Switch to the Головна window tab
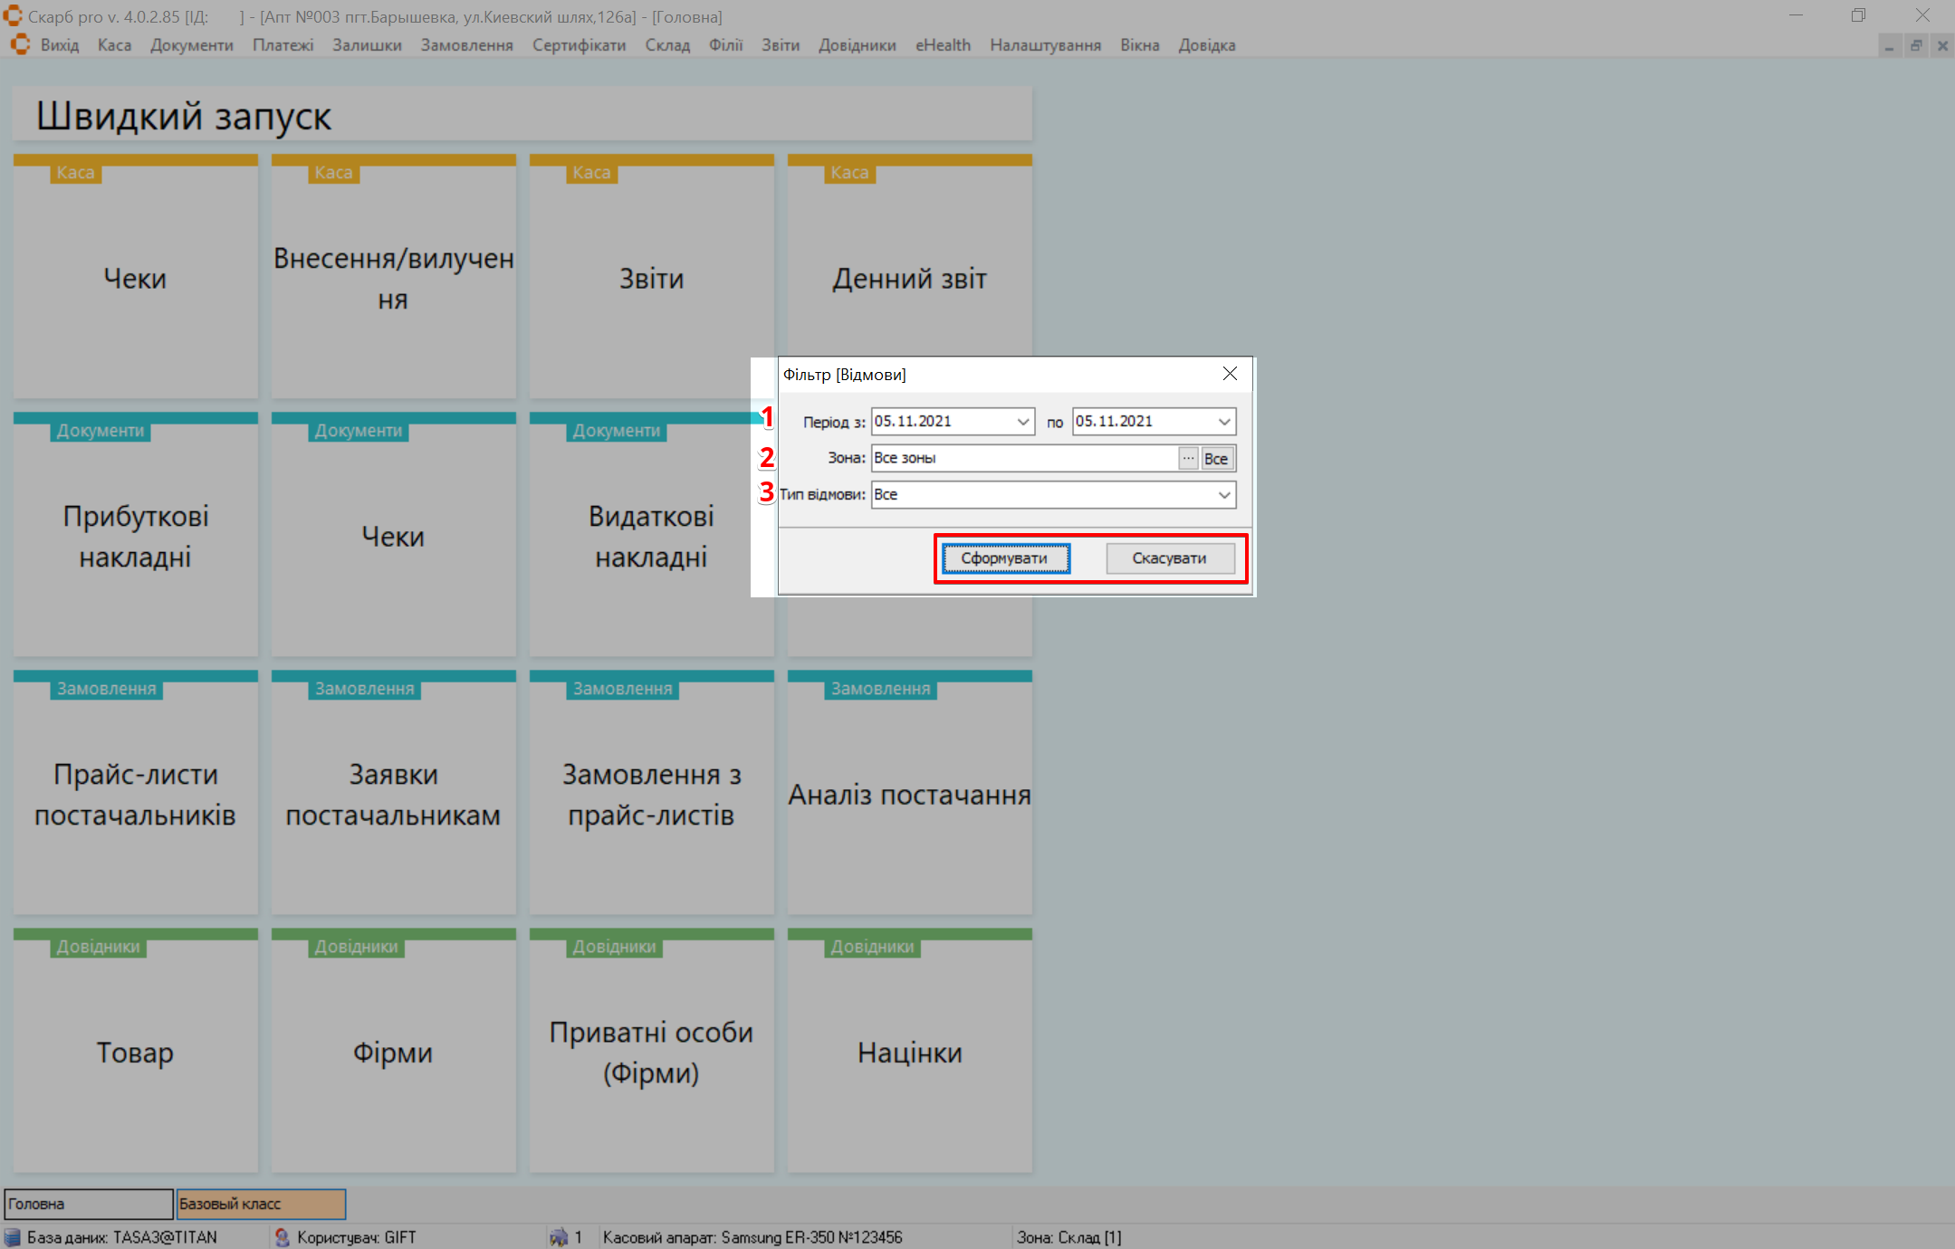Image resolution: width=1955 pixels, height=1249 pixels. pos(88,1204)
